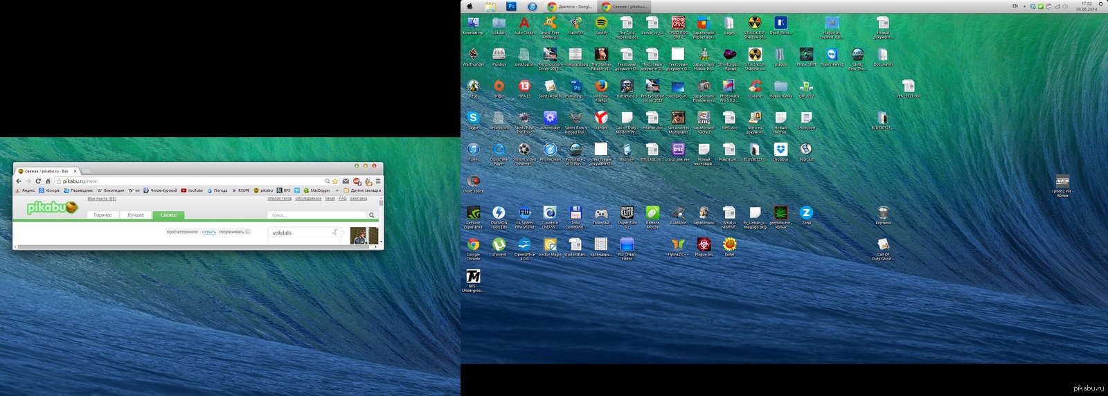
Task: Reload the page in Chrome
Action: pos(38,181)
